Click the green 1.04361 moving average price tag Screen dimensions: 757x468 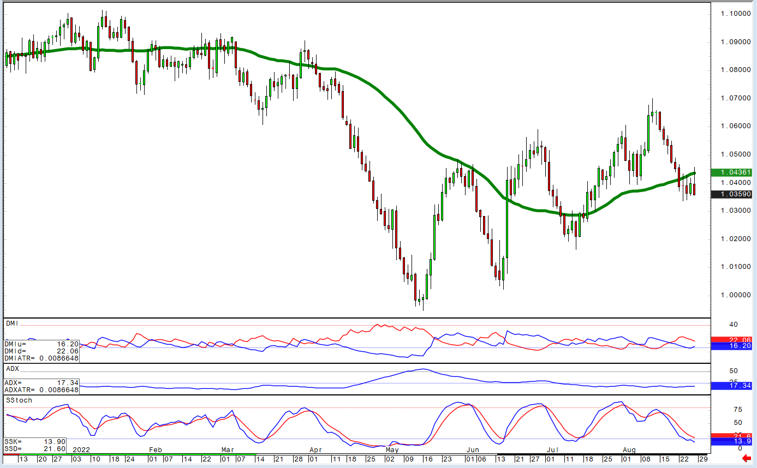pyautogui.click(x=732, y=172)
